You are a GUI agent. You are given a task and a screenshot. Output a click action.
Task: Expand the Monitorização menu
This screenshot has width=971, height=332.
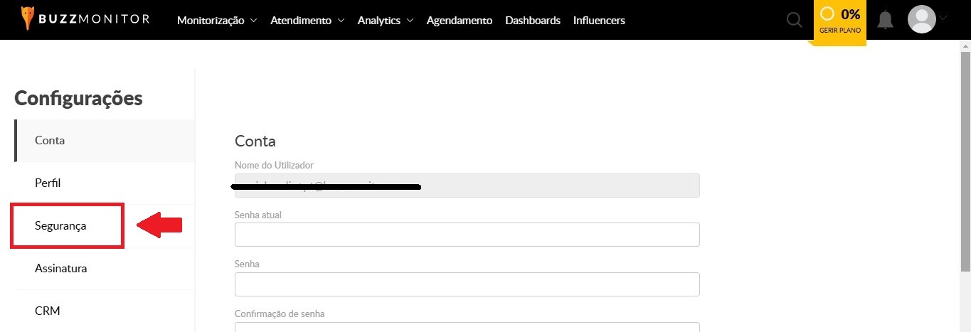[217, 21]
